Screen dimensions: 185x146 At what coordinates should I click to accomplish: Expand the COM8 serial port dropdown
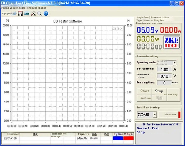click(155, 115)
